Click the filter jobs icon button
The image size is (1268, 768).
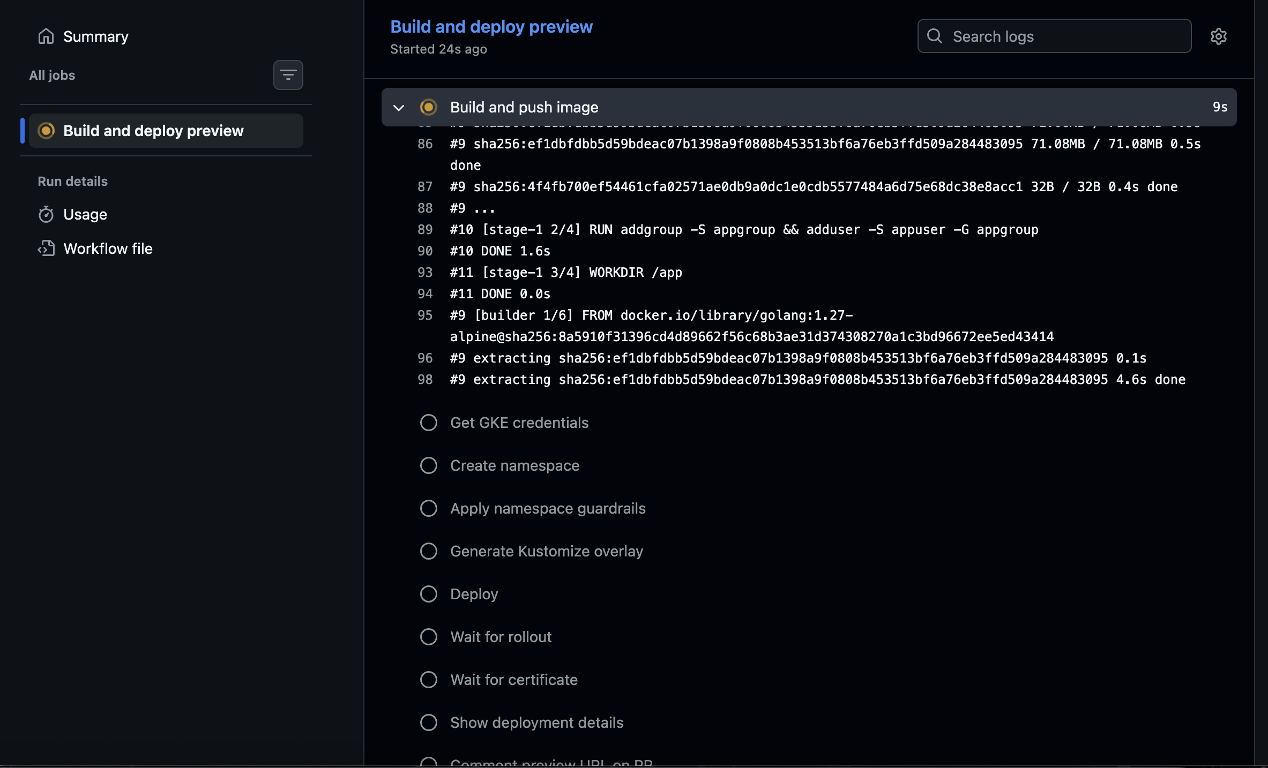(288, 75)
